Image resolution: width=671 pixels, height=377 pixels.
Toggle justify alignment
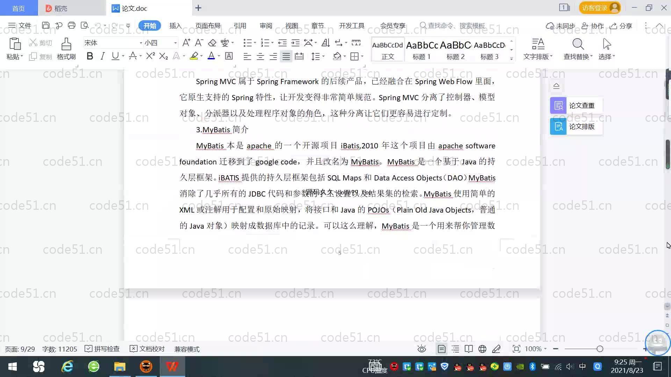286,56
